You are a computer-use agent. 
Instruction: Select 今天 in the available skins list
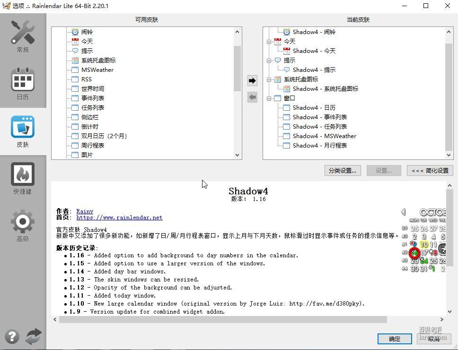click(87, 42)
